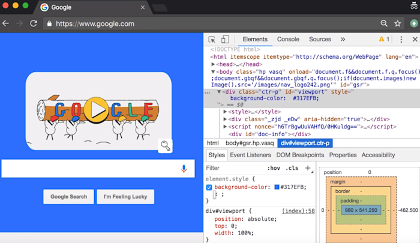Image resolution: width=420 pixels, height=243 pixels.
Task: Click the green extension icon in the toolbar
Action: click(414, 23)
